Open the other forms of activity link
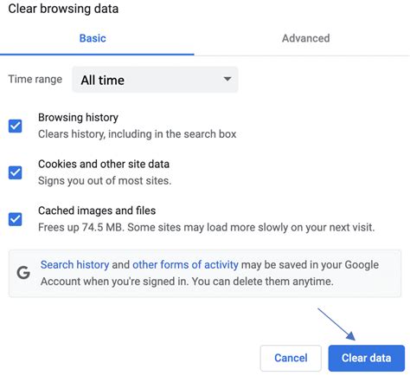 pos(185,264)
